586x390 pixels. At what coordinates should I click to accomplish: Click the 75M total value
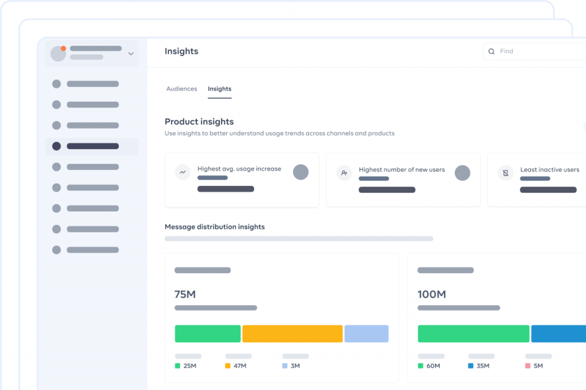click(185, 295)
